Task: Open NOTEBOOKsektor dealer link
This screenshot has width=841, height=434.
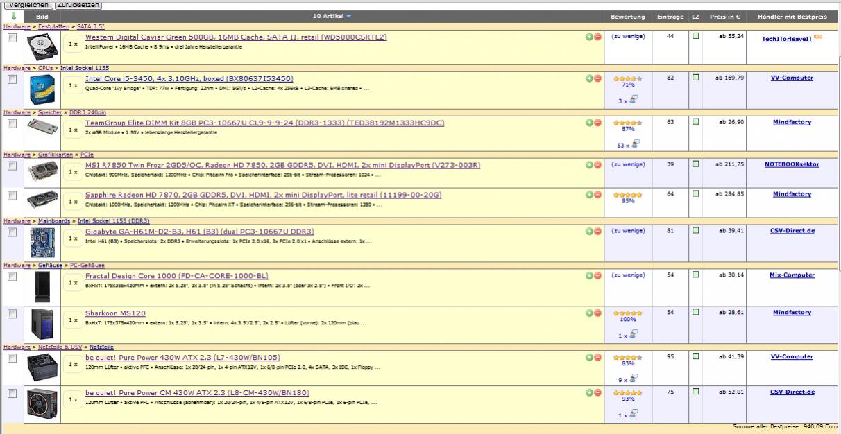Action: point(792,164)
